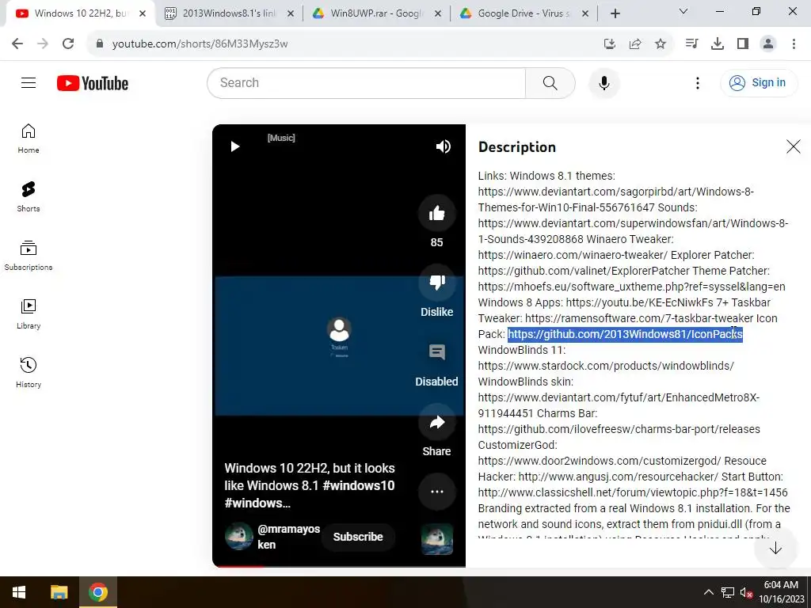Open YouTube settings three-dot menu
Screen dimensions: 811x608
point(698,82)
